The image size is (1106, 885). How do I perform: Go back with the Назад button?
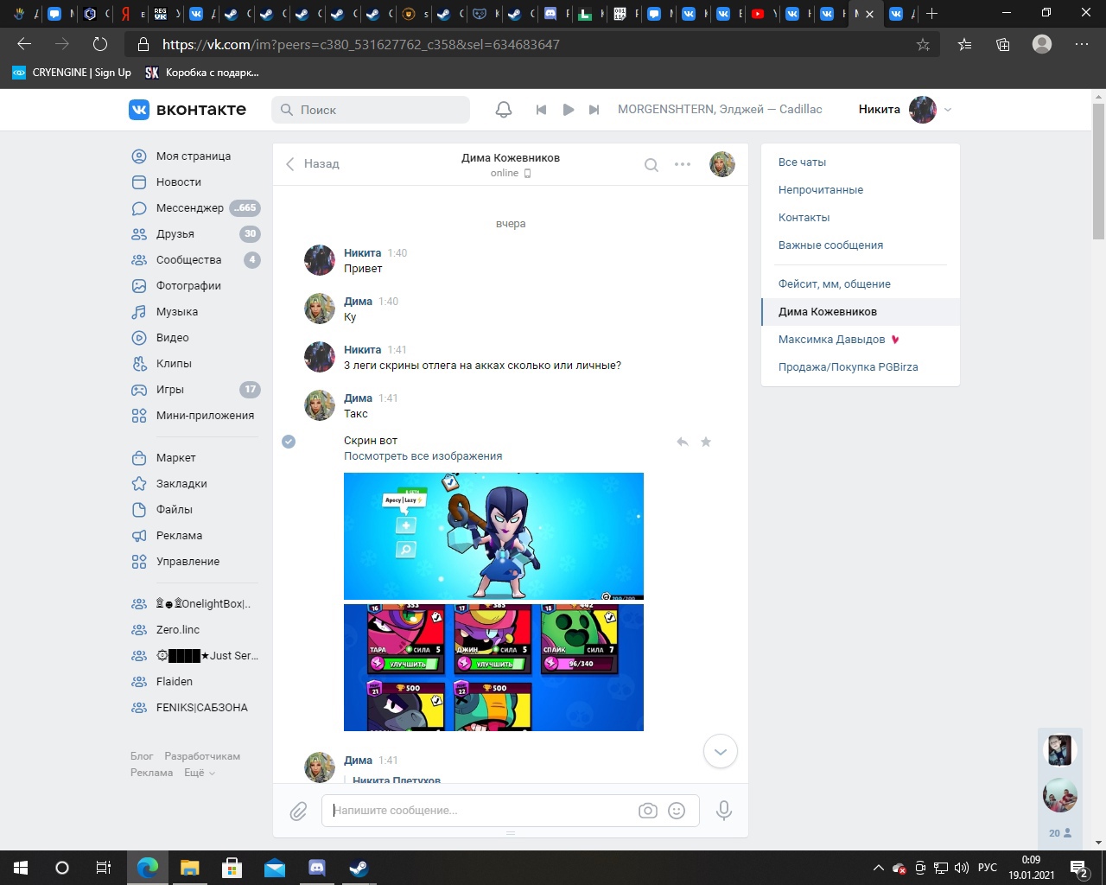313,164
